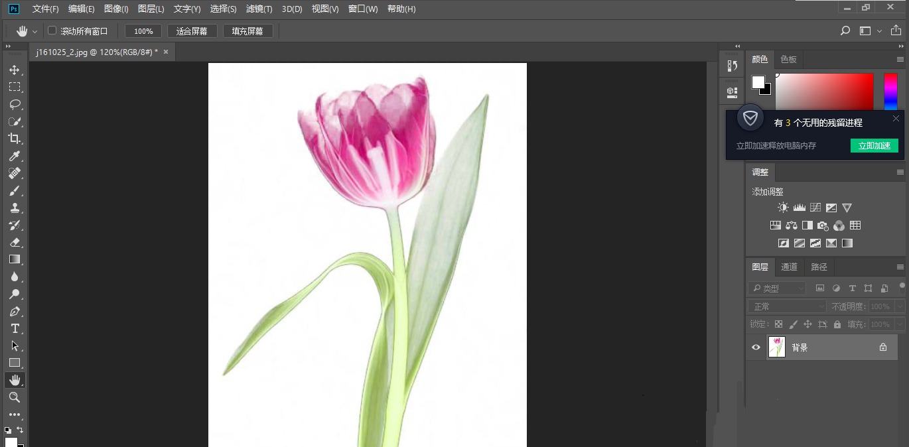Hide the 背景 layer visibility
Viewport: 909px width, 447px height.
point(756,347)
